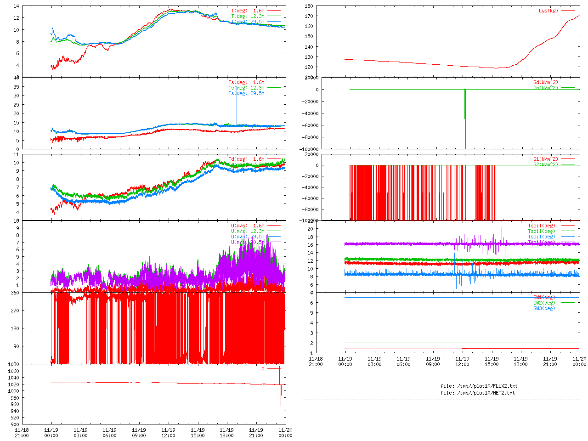This screenshot has width=588, height=441.
Task: Click the GW1(deg) legend entry
Action: click(x=554, y=298)
